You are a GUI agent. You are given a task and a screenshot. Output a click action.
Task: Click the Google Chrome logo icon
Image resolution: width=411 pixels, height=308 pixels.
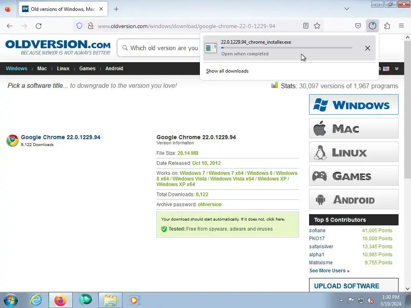point(12,140)
